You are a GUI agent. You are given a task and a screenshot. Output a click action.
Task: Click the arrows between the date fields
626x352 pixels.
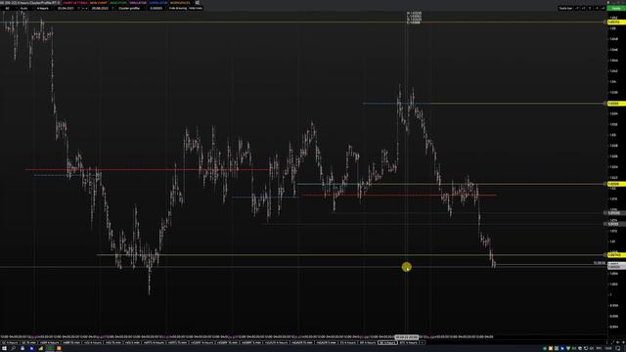click(x=84, y=8)
